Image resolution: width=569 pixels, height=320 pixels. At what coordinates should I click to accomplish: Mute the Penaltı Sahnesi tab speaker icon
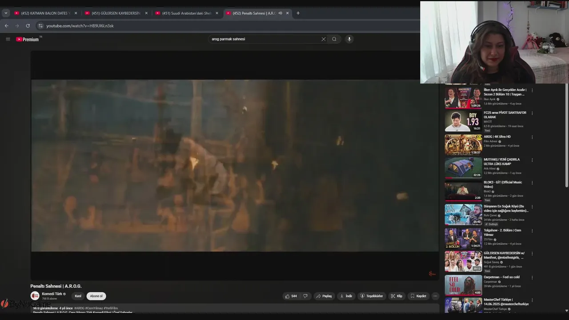coord(280,13)
